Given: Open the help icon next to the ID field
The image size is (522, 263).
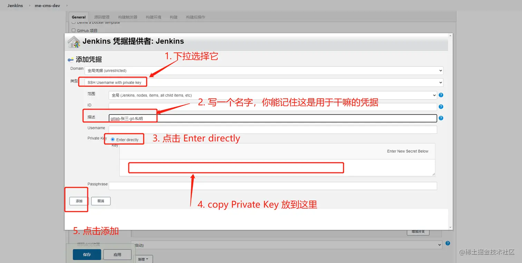Looking at the screenshot, I should click(x=441, y=107).
